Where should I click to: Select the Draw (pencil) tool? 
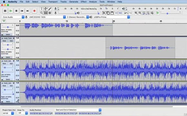click(x=50, y=9)
